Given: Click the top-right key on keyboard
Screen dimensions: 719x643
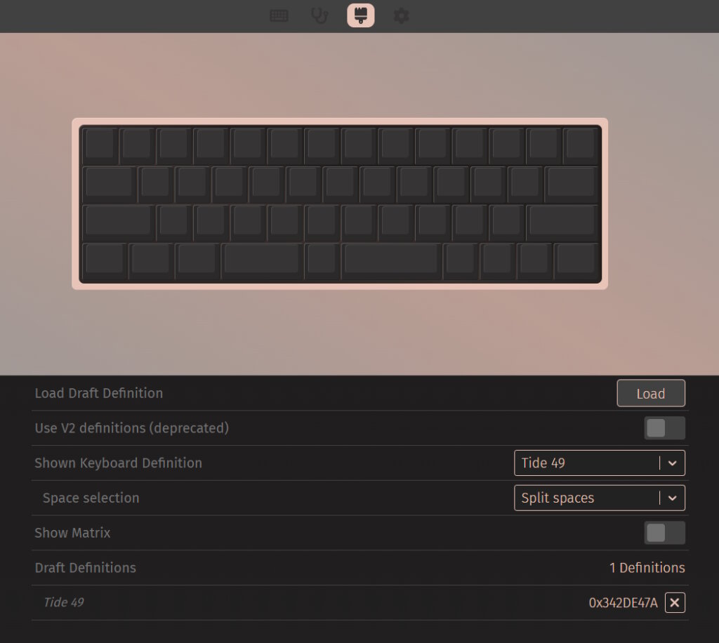Looking at the screenshot, I should pyautogui.click(x=581, y=146).
